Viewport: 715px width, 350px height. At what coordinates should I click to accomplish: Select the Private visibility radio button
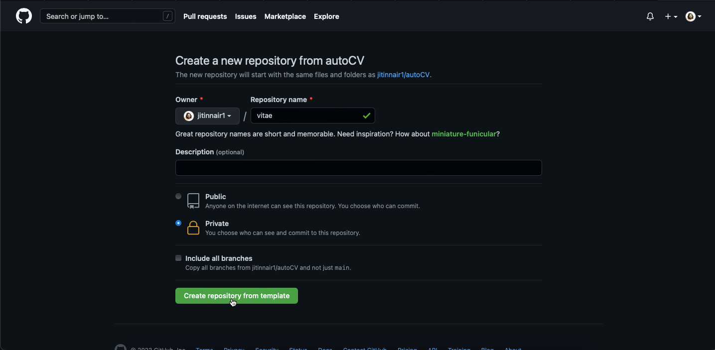click(178, 223)
